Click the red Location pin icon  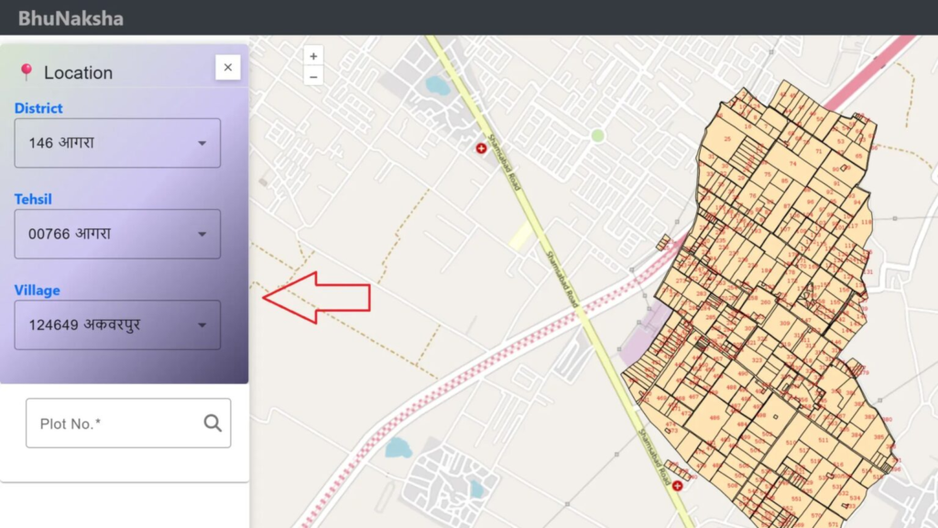click(27, 71)
